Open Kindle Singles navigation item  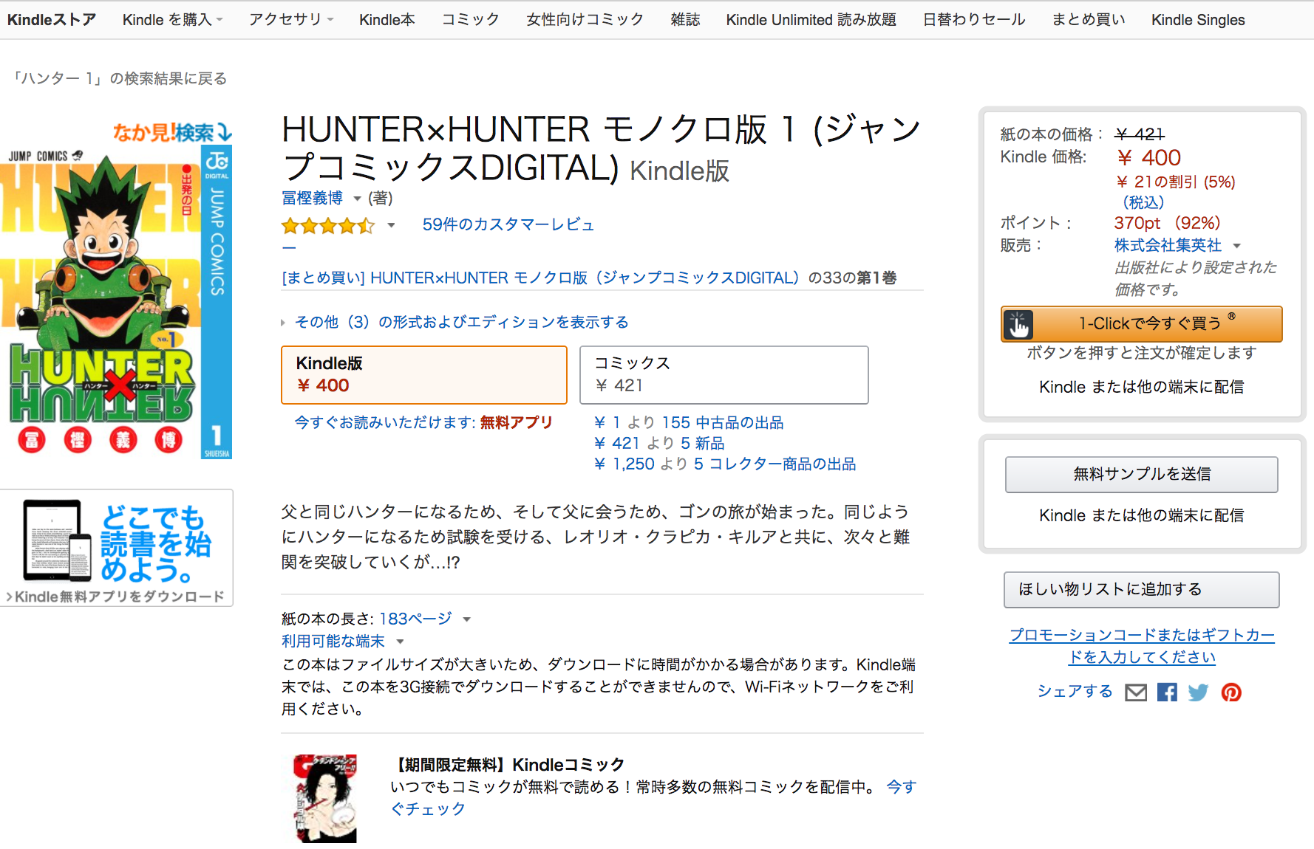1198,20
